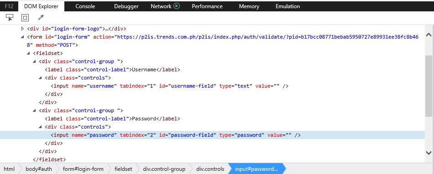434x174 pixels.
Task: Click the div.control-group breadcrumb item
Action: coord(164,169)
